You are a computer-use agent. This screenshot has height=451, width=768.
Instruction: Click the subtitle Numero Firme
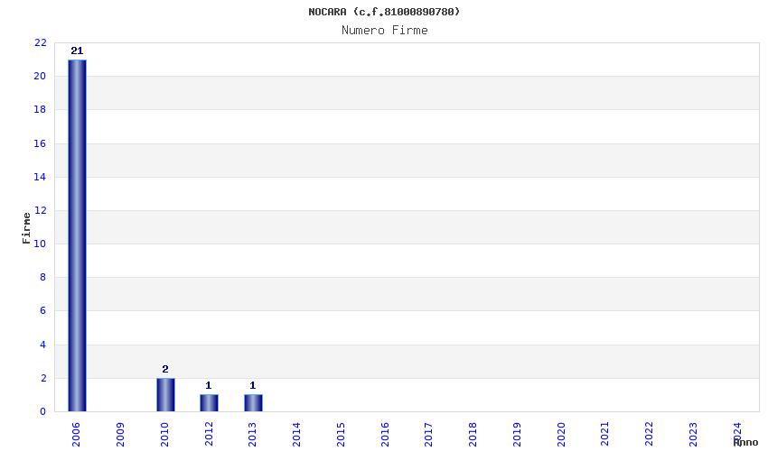pyautogui.click(x=385, y=31)
